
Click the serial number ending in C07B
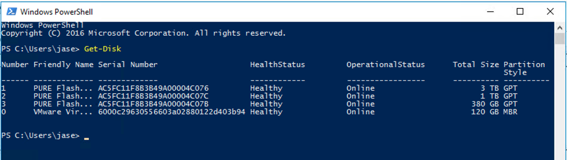pyautogui.click(x=153, y=104)
